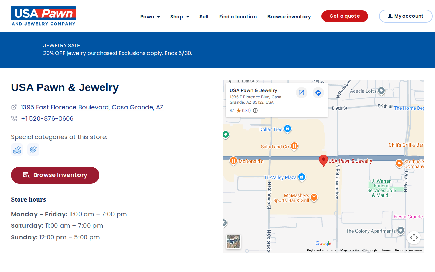Click the Google logo on map

324,243
